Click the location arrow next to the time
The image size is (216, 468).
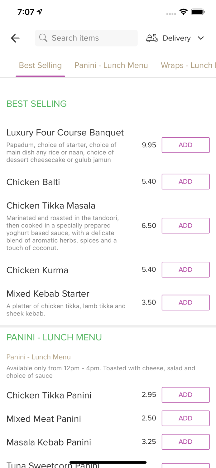coord(39,11)
